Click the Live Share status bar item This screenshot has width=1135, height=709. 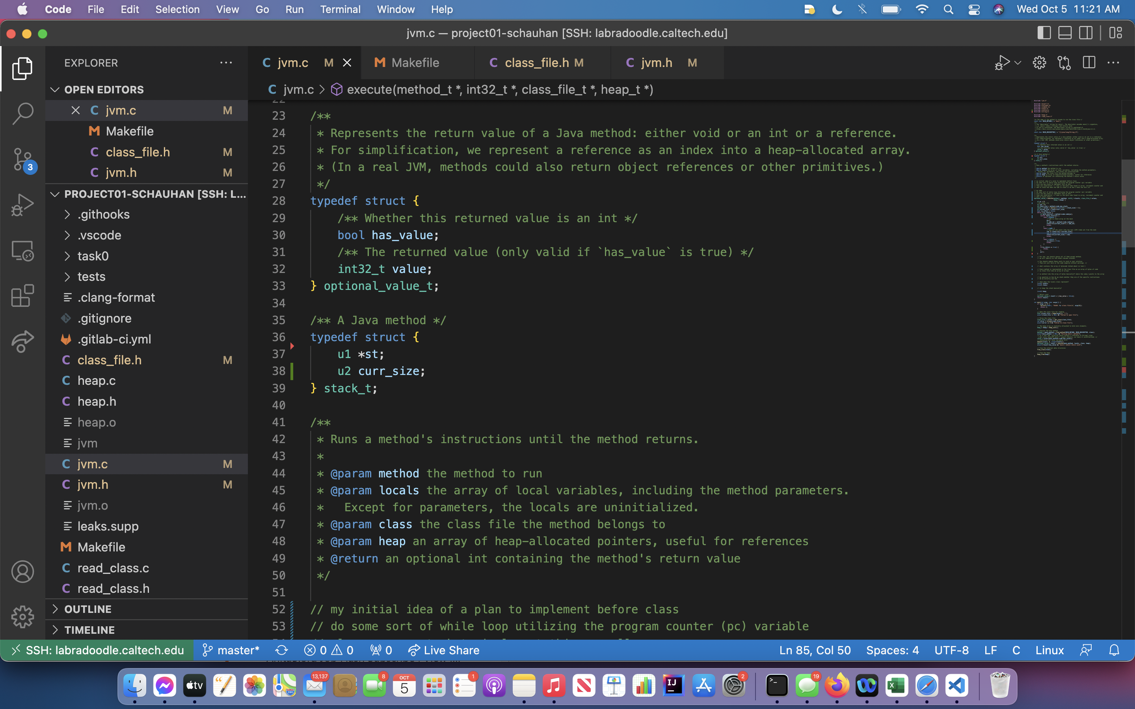(x=443, y=650)
